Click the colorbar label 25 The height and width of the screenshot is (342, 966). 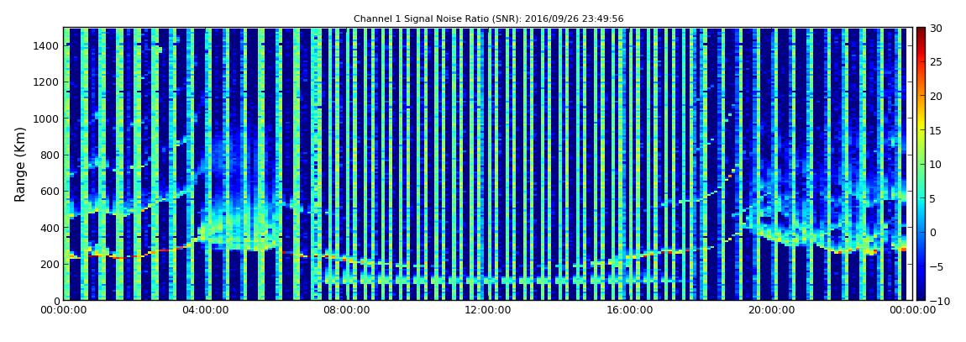[x=937, y=62]
